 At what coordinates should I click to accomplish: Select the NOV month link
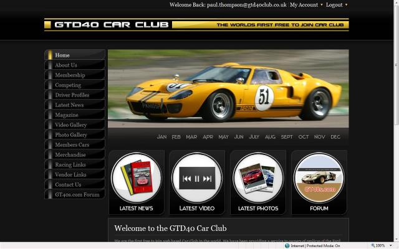[x=319, y=137]
